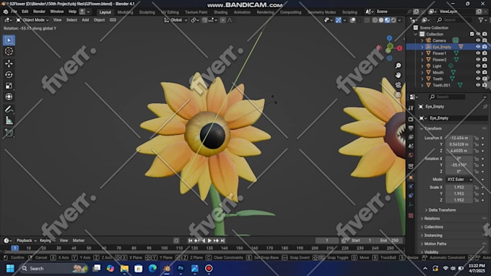491x276 pixels.
Task: Open the Output properties tab
Action: coord(411,128)
